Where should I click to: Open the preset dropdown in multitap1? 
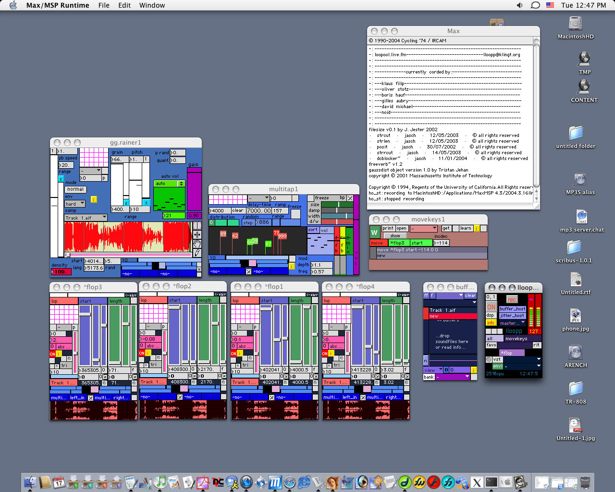click(x=258, y=198)
